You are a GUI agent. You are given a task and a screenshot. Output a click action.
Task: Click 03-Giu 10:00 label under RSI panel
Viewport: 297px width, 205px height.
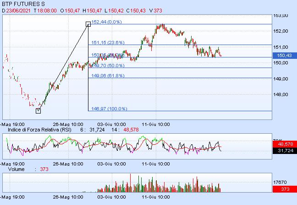click(111, 164)
